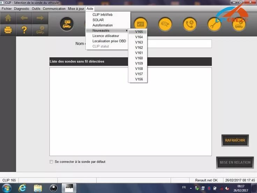
Task: Click the status bar date 26/02/2017 08:17:45
Action: click(240, 180)
